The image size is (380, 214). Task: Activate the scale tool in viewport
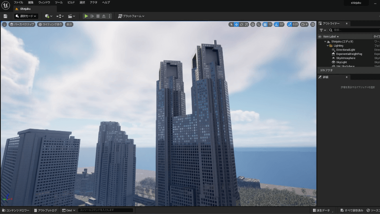pyautogui.click(x=246, y=24)
